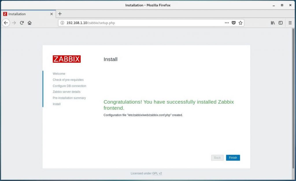Reload the Zabbix setup page

[22, 23]
